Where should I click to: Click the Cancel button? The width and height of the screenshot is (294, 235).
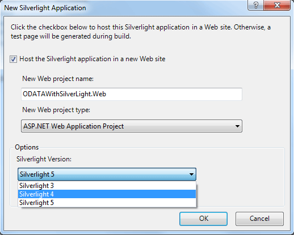click(259, 219)
